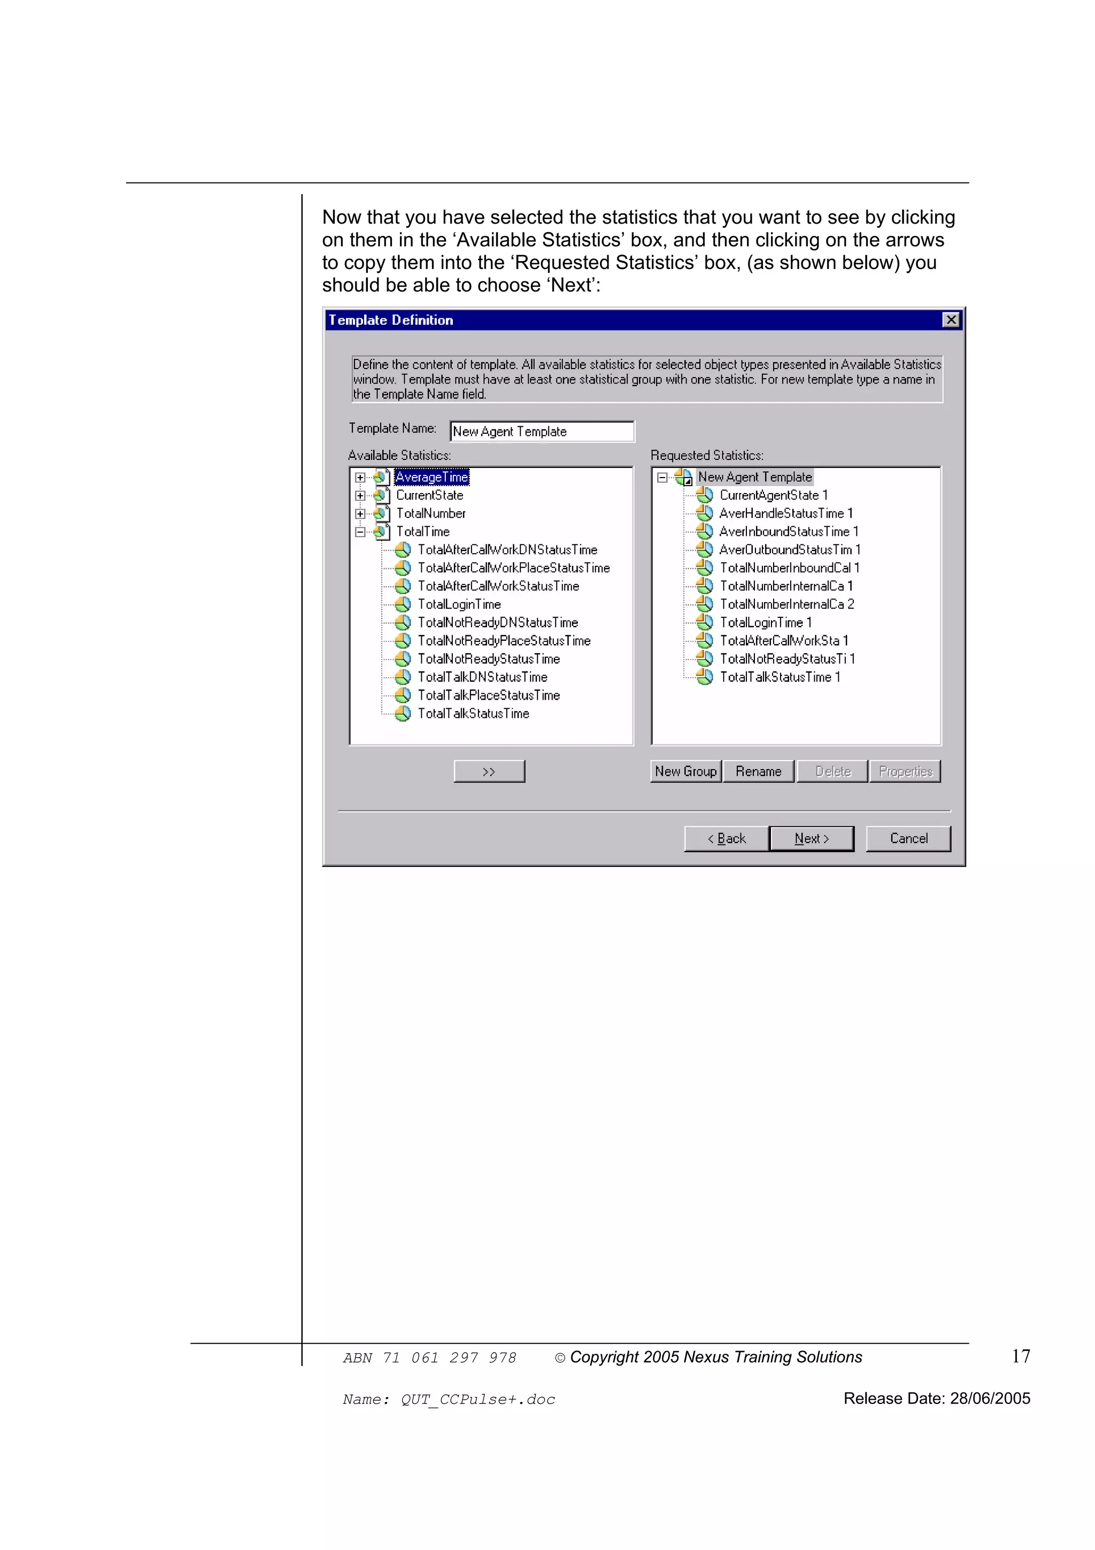Image resolution: width=1095 pixels, height=1550 pixels.
Task: Collapse the TotalTime tree node
Action: click(x=360, y=532)
